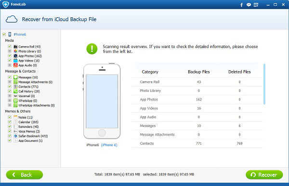289x186 pixels.
Task: Click the Safari Bookmark compass icon
Action: (16, 136)
